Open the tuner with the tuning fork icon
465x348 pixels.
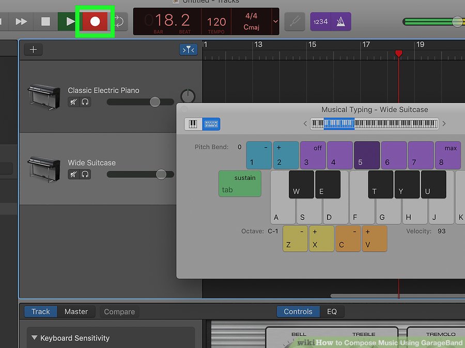295,22
